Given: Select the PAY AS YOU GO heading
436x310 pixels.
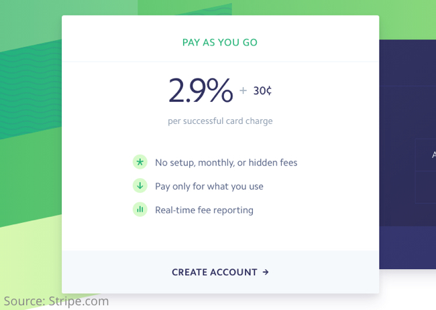Looking at the screenshot, I should click(220, 43).
